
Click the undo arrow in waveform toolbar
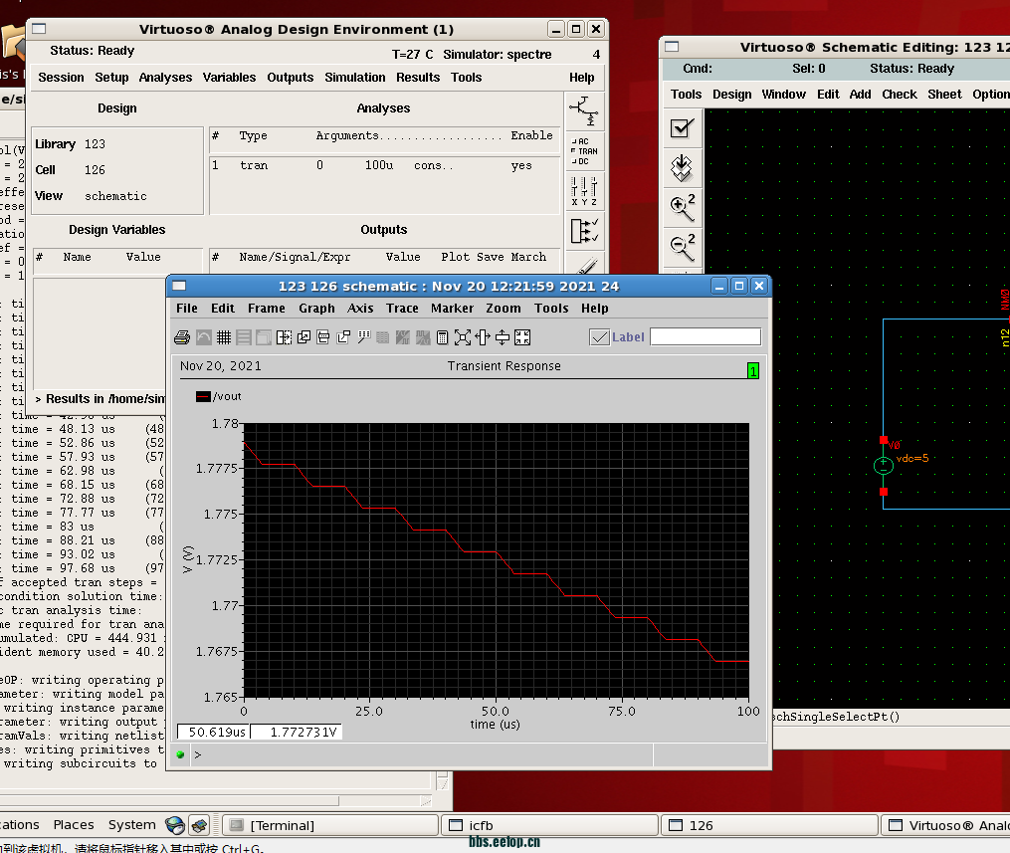tap(204, 337)
